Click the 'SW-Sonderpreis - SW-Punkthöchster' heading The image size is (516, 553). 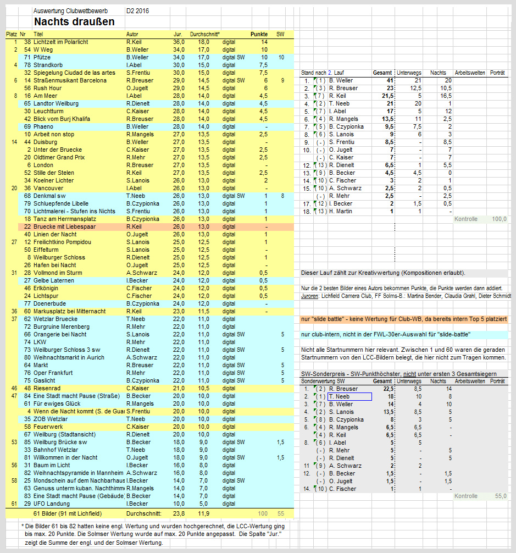pyautogui.click(x=398, y=374)
